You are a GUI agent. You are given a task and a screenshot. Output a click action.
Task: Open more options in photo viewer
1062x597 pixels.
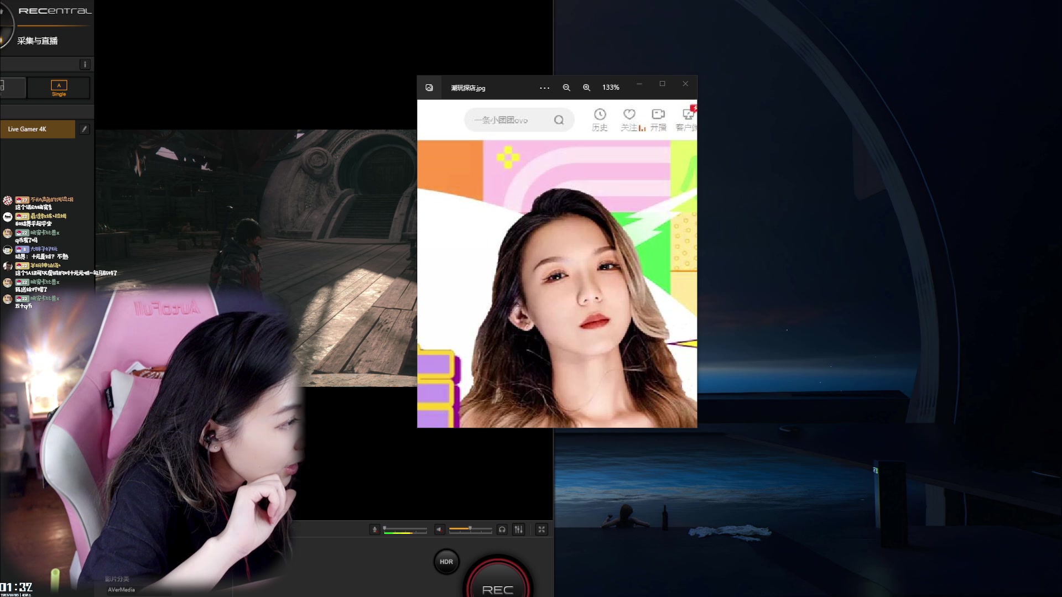click(x=544, y=88)
